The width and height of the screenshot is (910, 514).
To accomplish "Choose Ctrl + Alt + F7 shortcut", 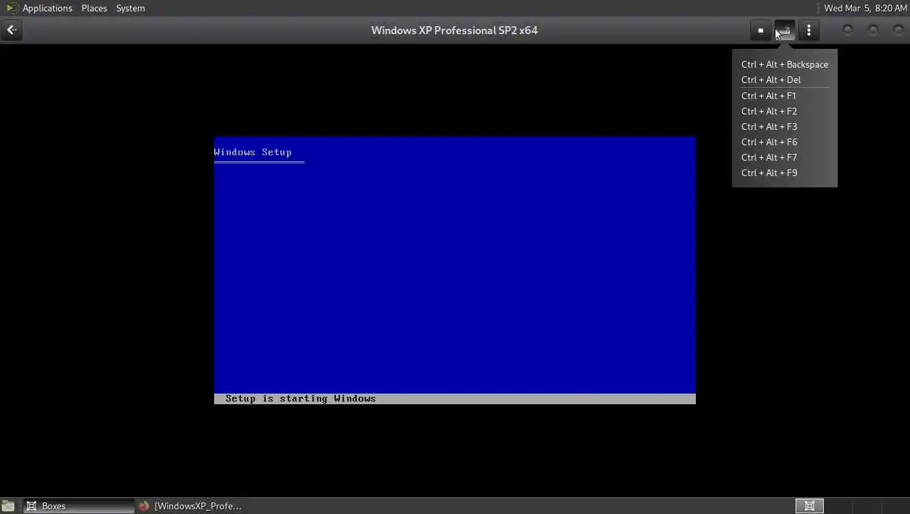I will (x=785, y=157).
